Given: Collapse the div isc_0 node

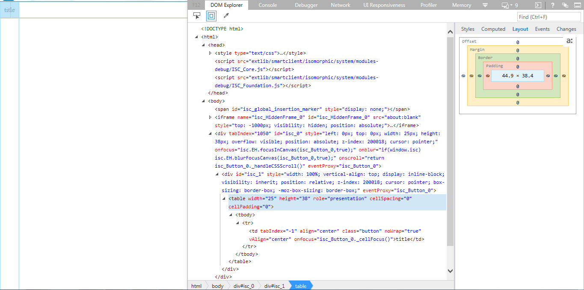Looking at the screenshot, I should pos(210,133).
